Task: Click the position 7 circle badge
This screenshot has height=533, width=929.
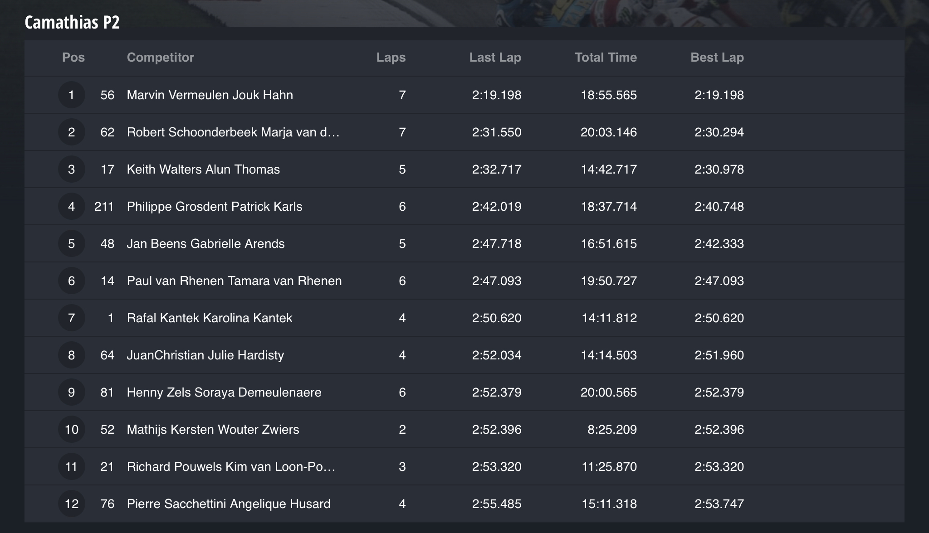Action: [71, 318]
